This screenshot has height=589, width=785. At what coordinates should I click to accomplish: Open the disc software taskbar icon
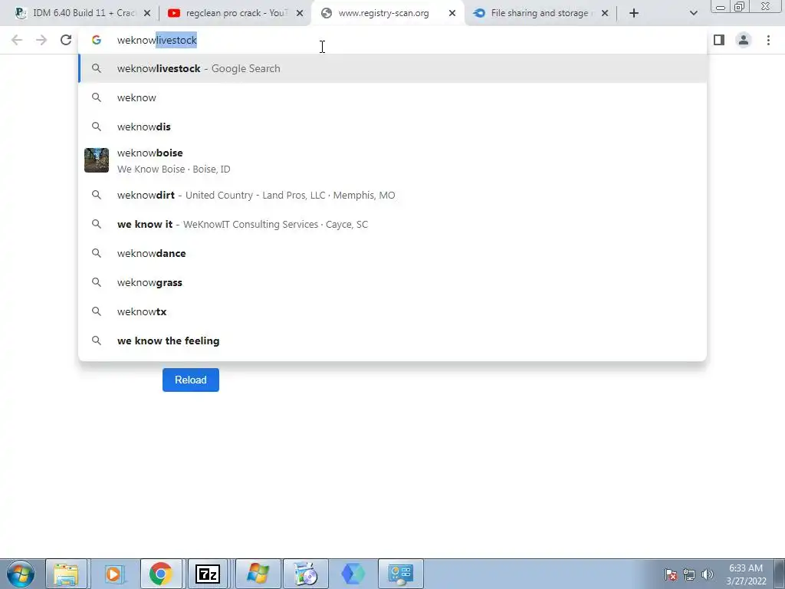[305, 574]
